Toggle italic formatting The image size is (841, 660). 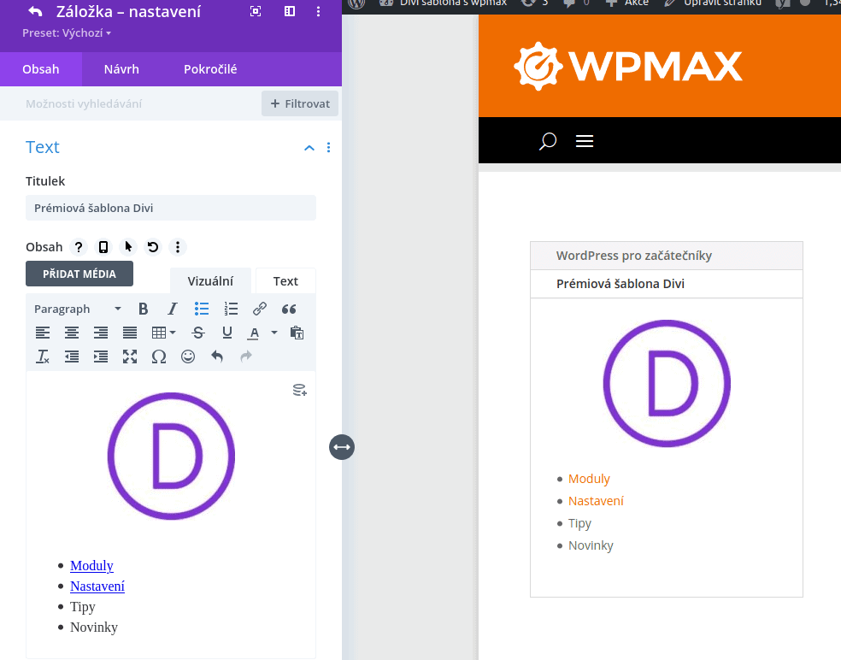[x=172, y=309]
